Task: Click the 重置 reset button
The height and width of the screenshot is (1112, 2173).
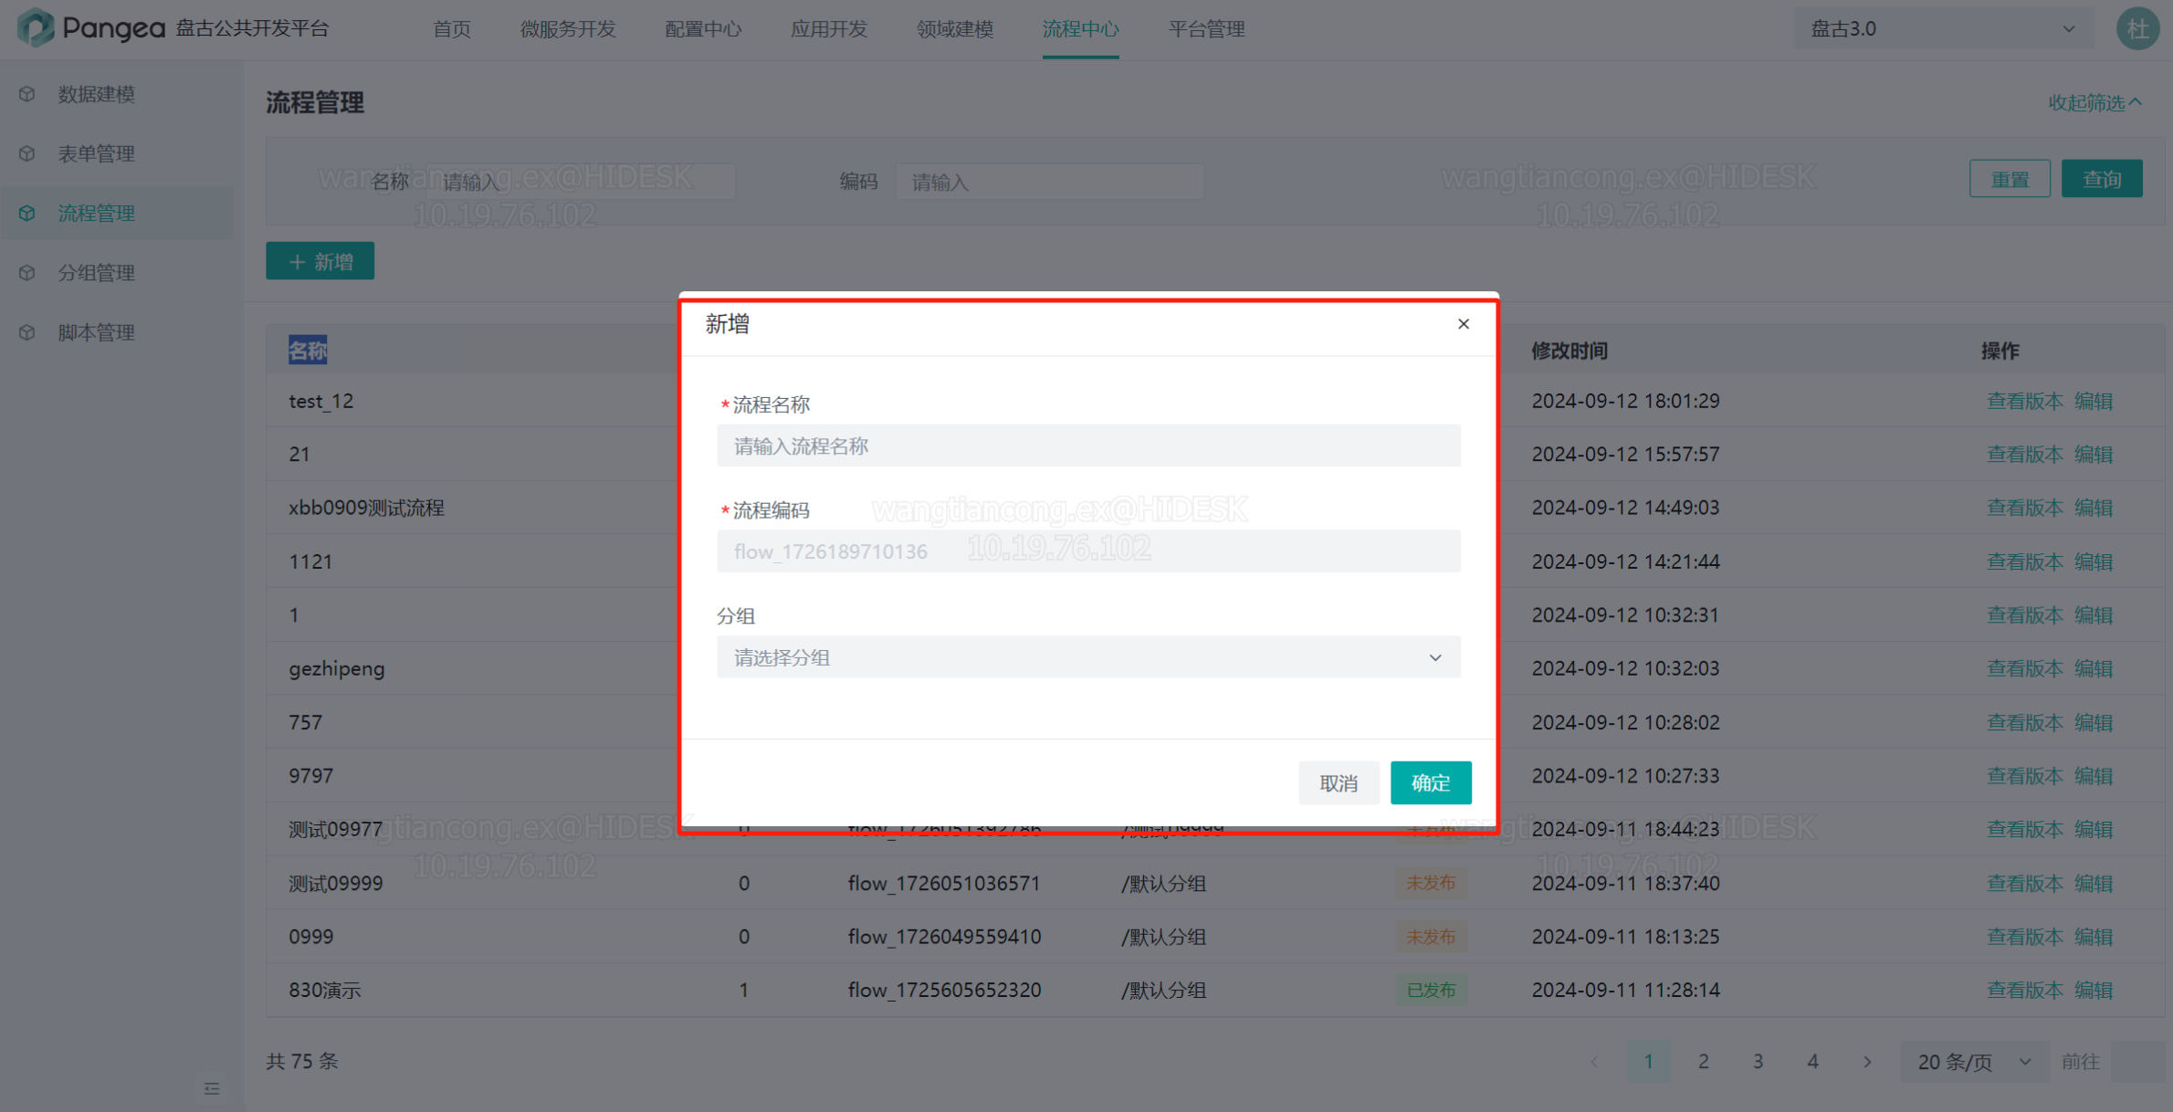Action: [x=2010, y=179]
